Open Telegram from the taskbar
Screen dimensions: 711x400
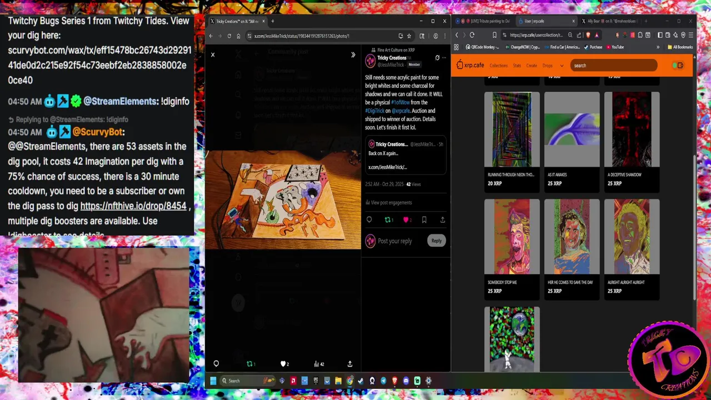[x=383, y=381]
